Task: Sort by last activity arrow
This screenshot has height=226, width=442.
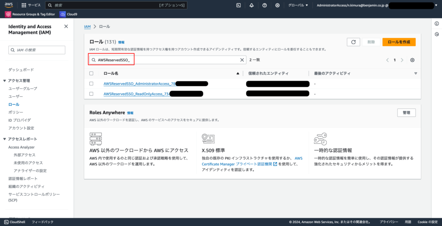Action: tap(416, 73)
